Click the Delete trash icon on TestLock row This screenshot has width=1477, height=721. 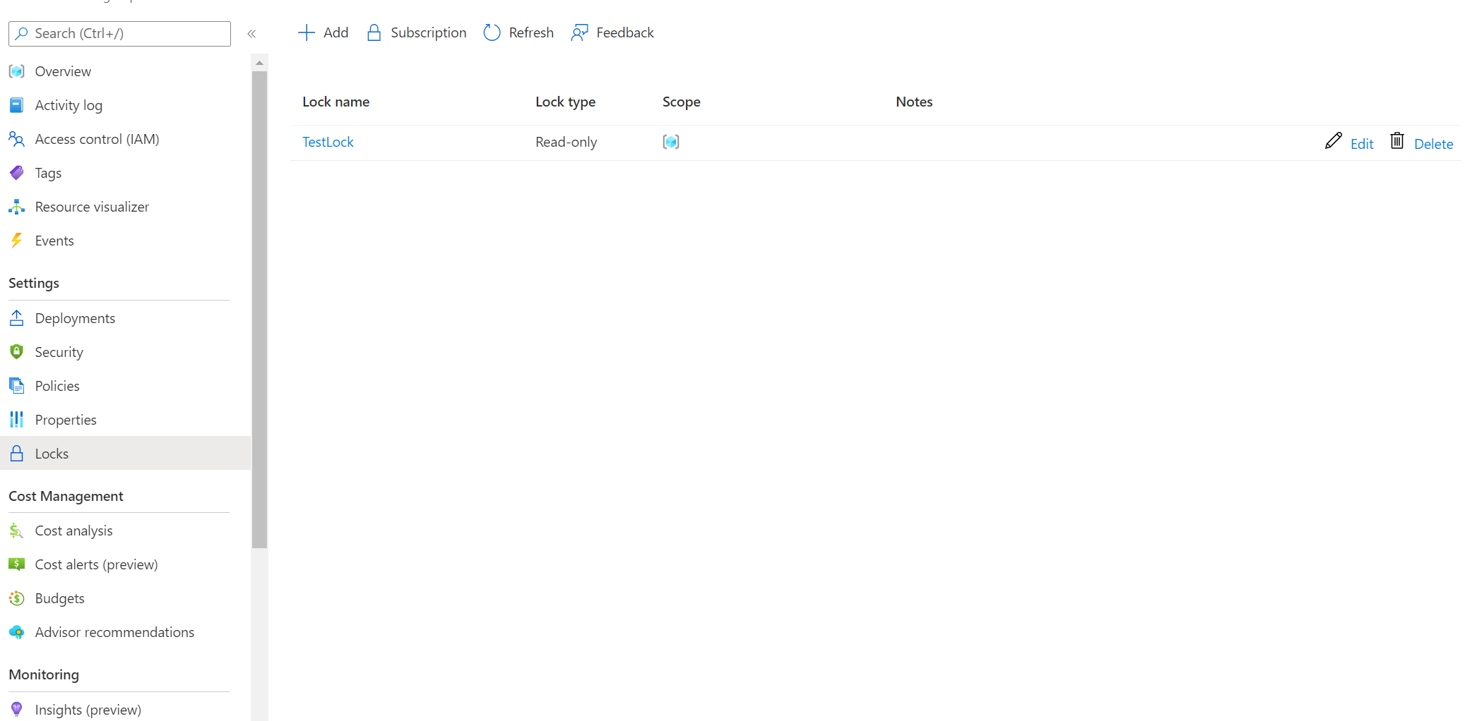[1396, 141]
